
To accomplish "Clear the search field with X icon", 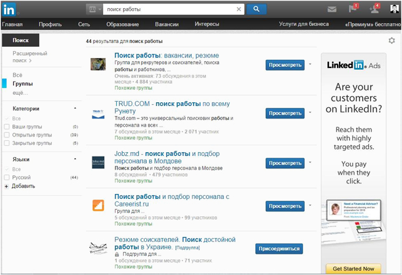I will pos(238,9).
